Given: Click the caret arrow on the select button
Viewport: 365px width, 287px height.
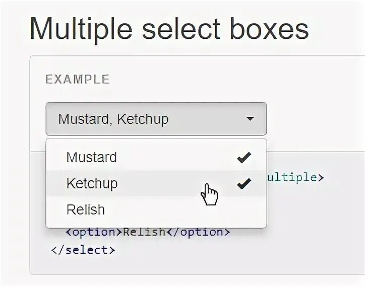Looking at the screenshot, I should pos(250,119).
